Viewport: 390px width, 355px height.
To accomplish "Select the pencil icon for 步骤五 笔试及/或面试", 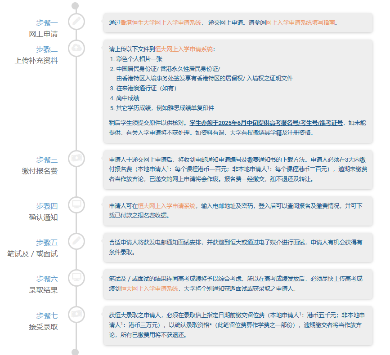I will pos(76,240).
